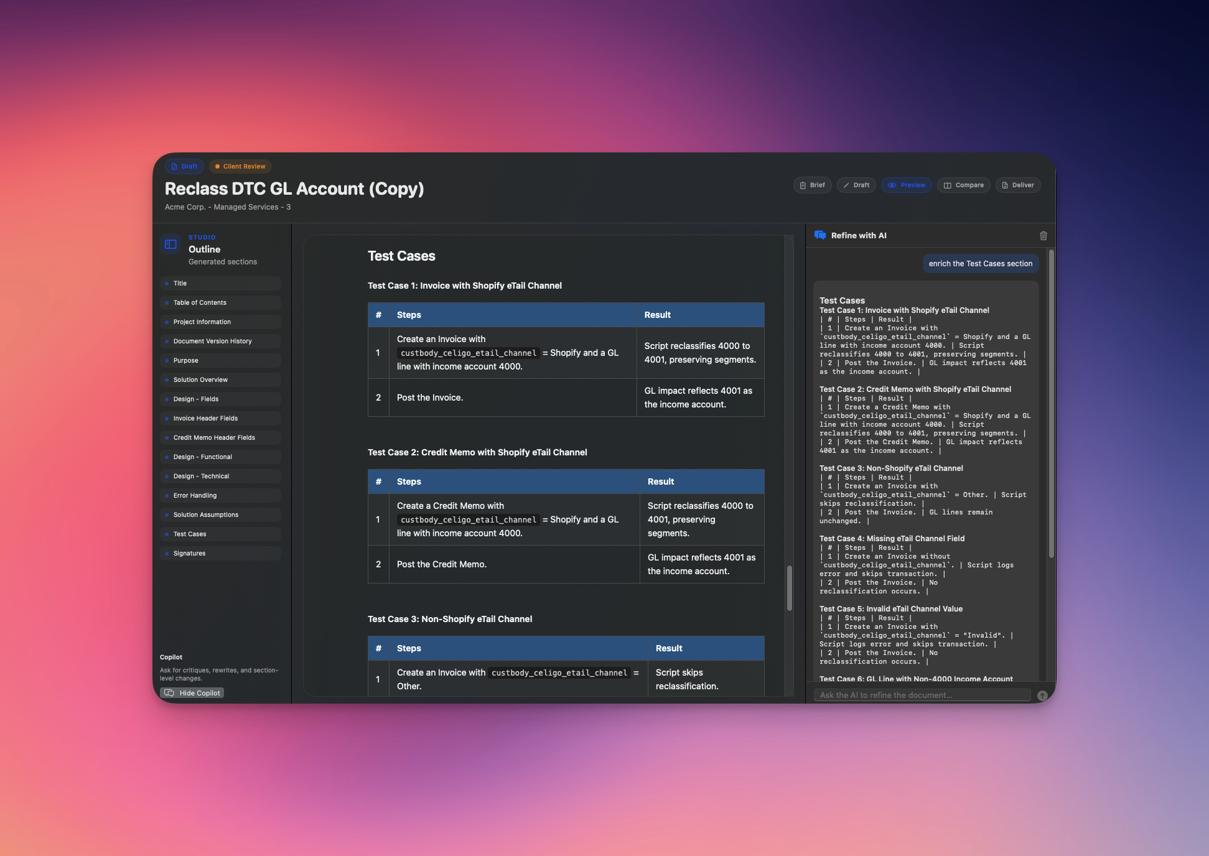Viewport: 1209px width, 856px height.
Task: Click the Refine with AI chat icon
Action: click(x=820, y=235)
